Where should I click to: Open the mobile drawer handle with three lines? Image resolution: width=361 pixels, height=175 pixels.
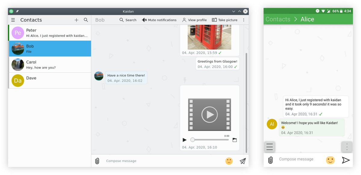[x=270, y=147]
